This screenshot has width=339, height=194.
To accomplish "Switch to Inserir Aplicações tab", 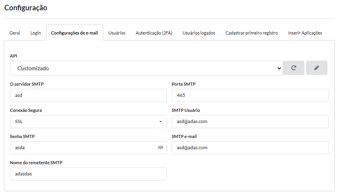I will pyautogui.click(x=305, y=33).
